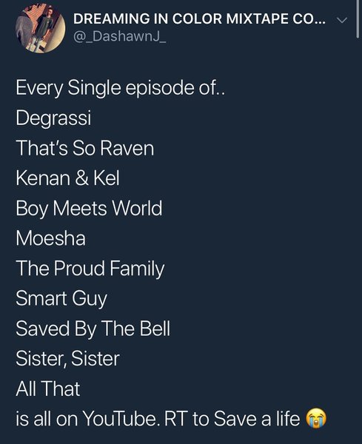Select the 'RT to Save a life' phrase
This screenshot has width=362, height=444.
[232, 419]
